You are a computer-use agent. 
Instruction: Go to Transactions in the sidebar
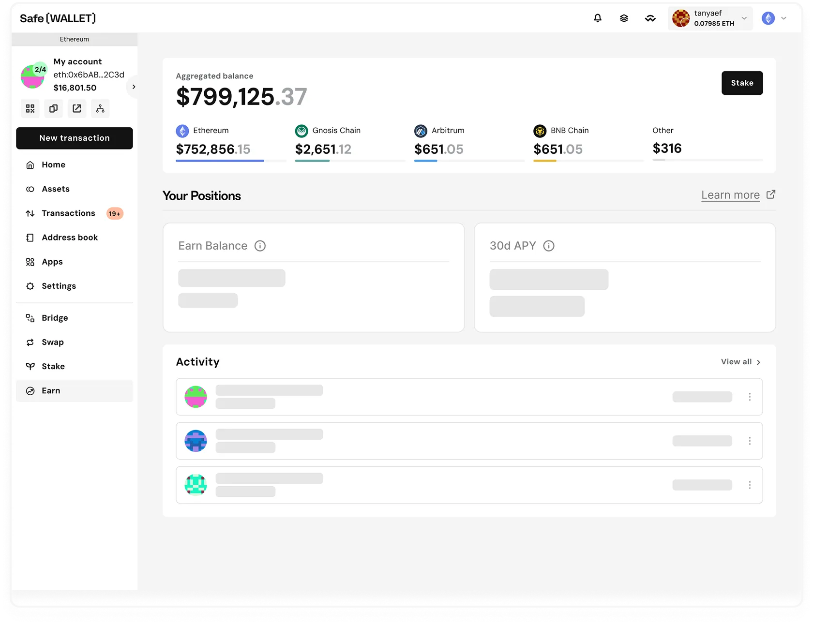(x=68, y=213)
